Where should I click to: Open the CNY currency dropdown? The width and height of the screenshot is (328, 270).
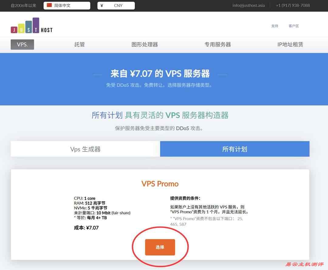(116, 6)
